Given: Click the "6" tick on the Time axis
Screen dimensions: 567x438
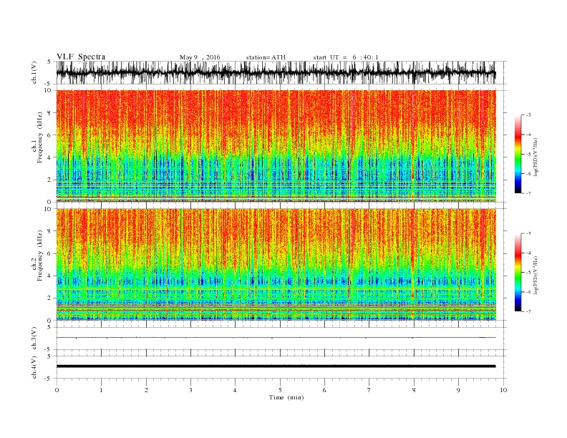Looking at the screenshot, I should (x=324, y=390).
